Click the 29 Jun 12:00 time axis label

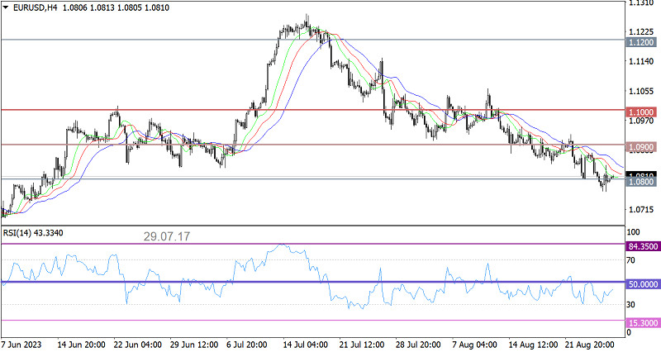[x=194, y=345]
